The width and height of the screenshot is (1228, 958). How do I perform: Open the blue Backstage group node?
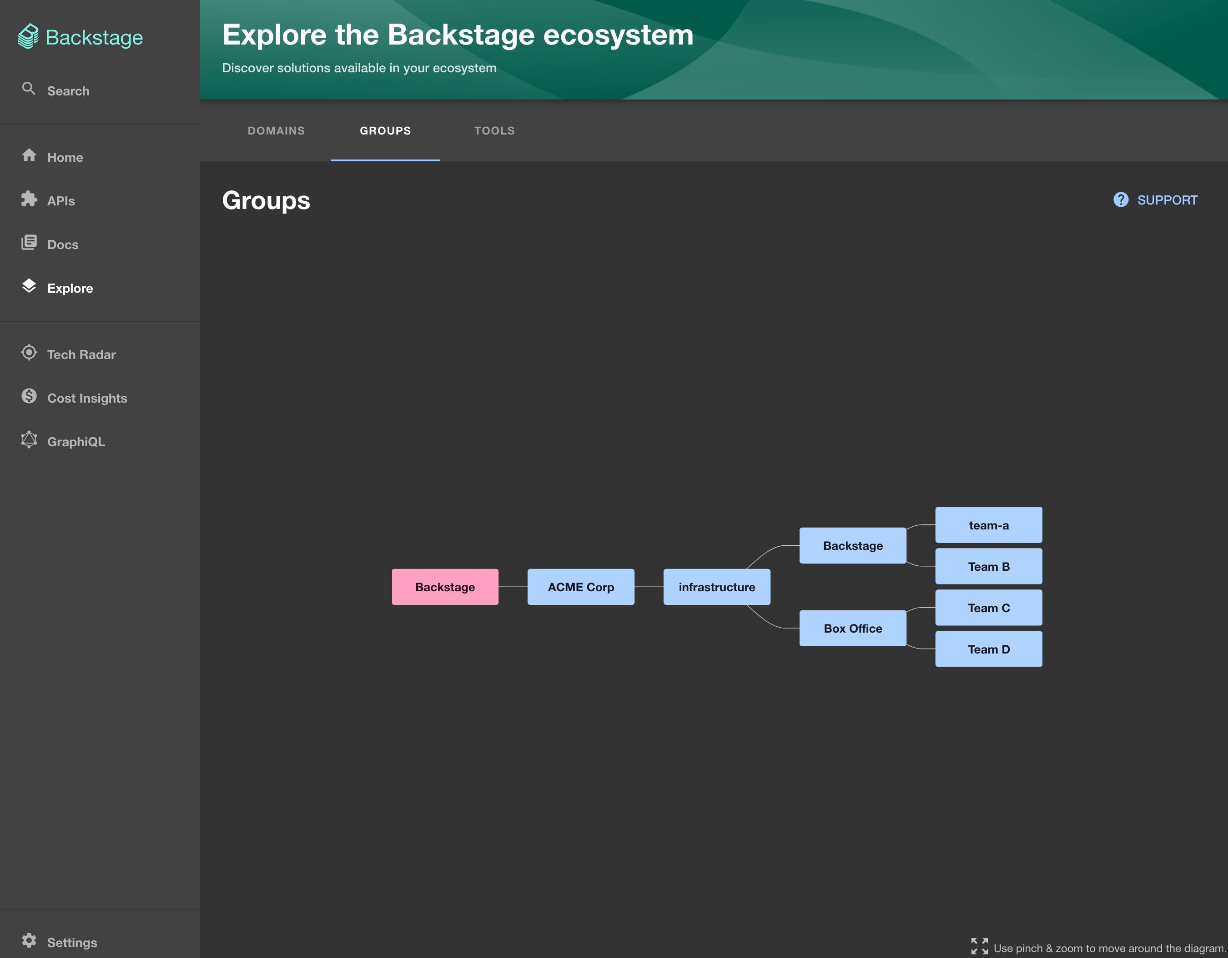pyautogui.click(x=853, y=546)
